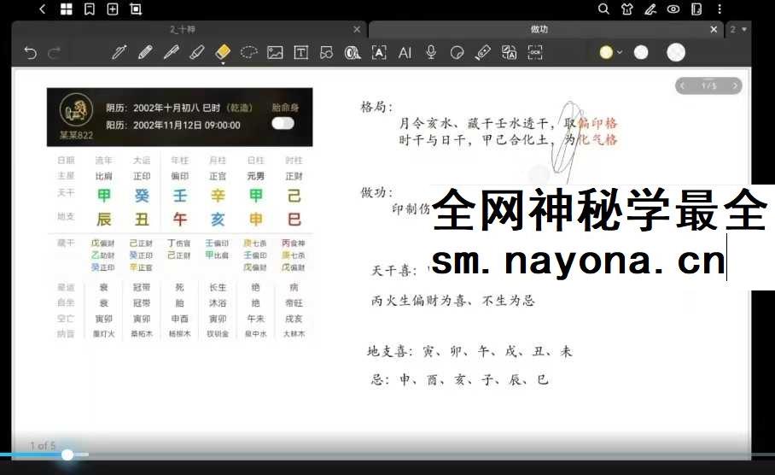Screen dimensions: 775x475
Task: Click the video progress slider handle
Action: [67, 454]
